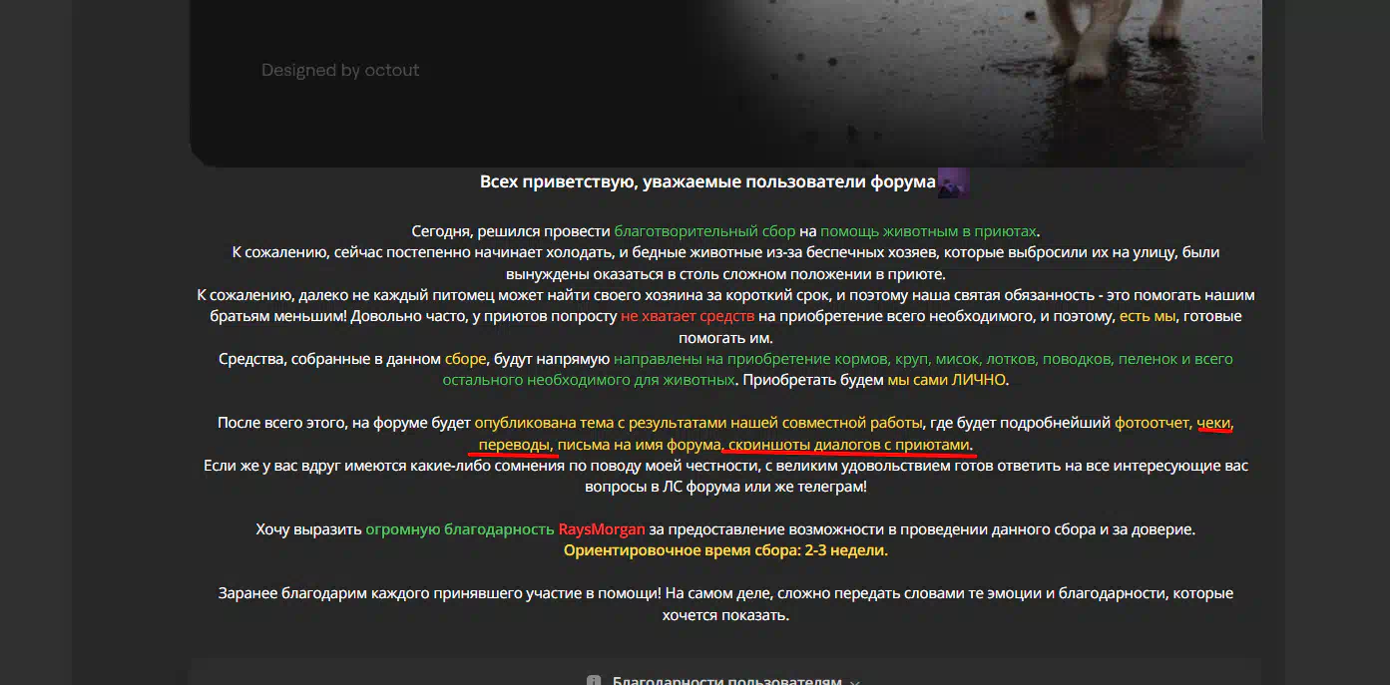Viewport: 1390px width, 685px height.
Task: Click green text 'помощь животным в приютах'
Action: pos(929,231)
